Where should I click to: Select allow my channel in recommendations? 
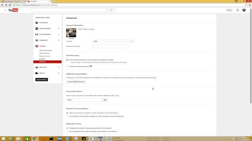(67, 113)
